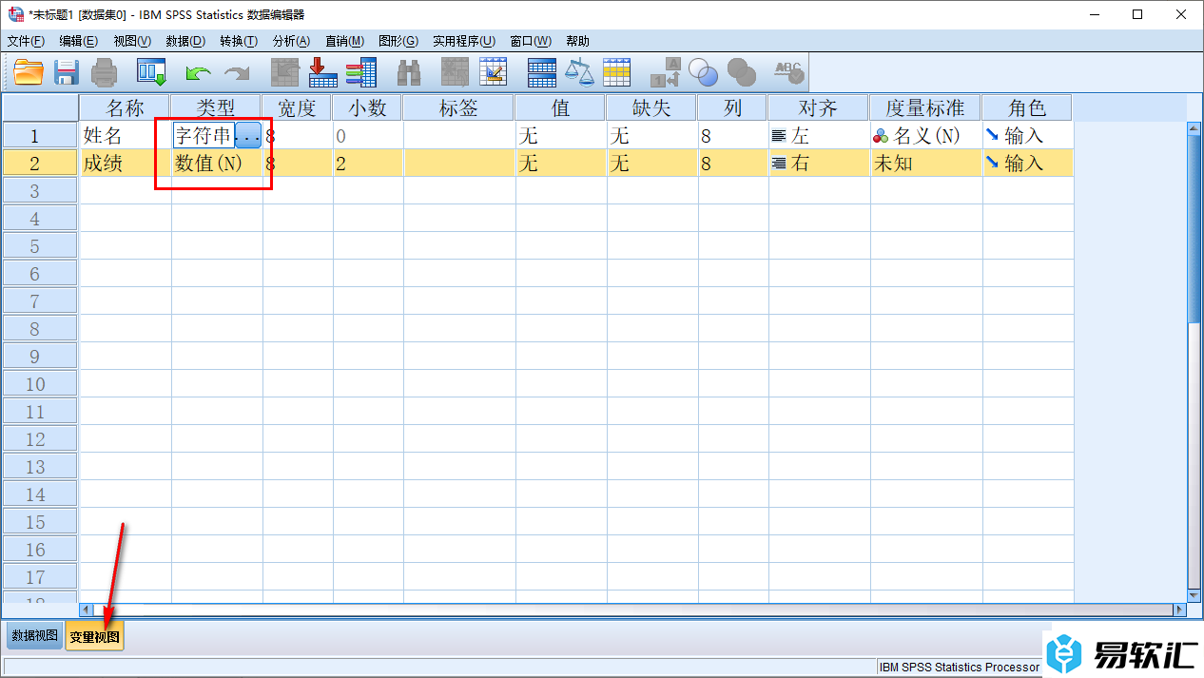Click the horizontal scrollbar left arrow
The height and width of the screenshot is (678, 1204).
(x=87, y=610)
